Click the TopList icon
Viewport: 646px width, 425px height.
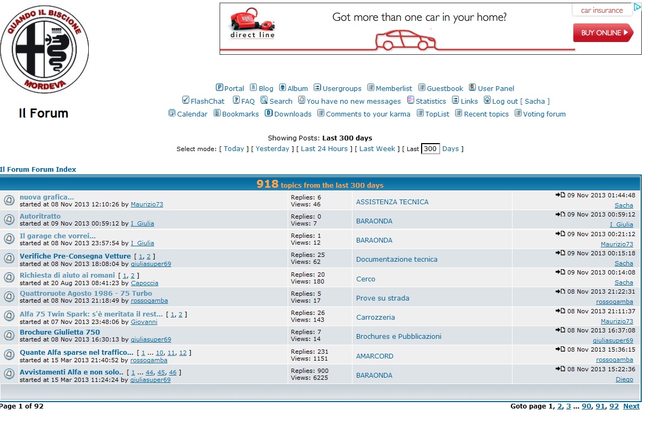[x=420, y=113]
